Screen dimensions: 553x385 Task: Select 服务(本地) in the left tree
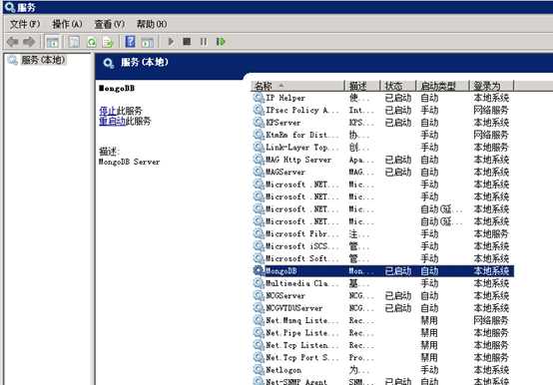(x=43, y=60)
